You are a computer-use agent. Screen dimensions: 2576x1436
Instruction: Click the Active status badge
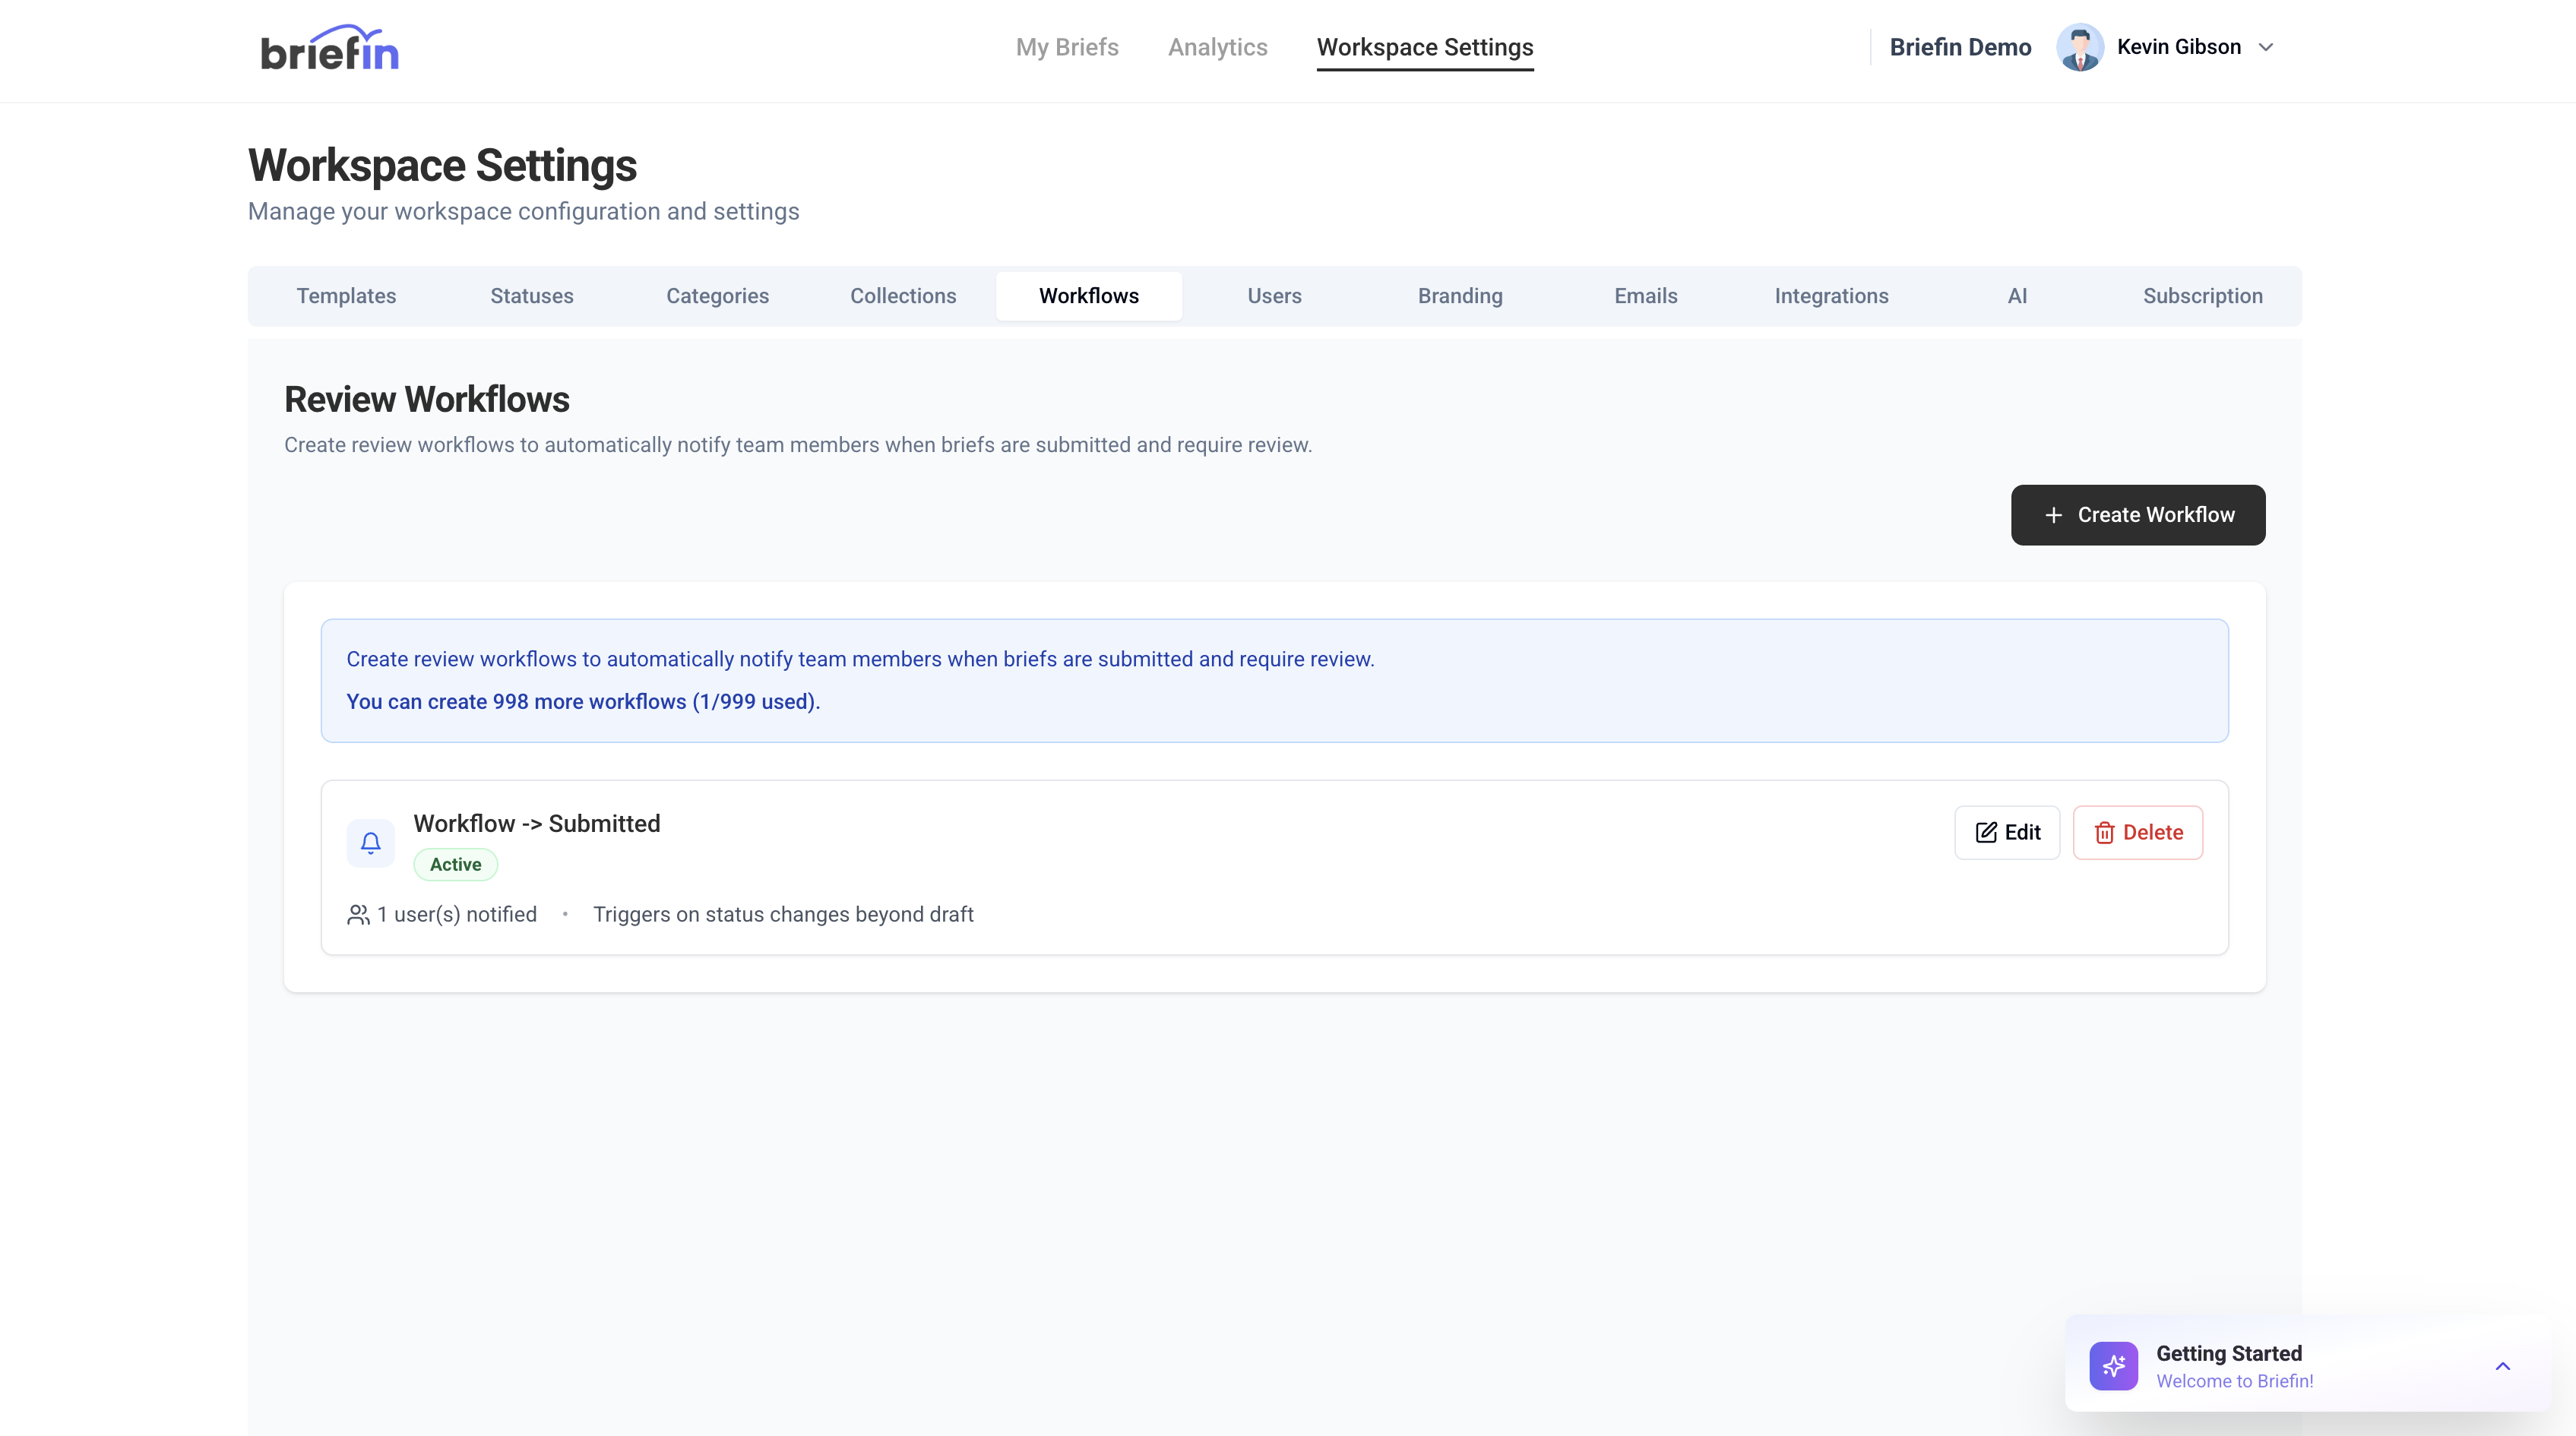(x=455, y=864)
